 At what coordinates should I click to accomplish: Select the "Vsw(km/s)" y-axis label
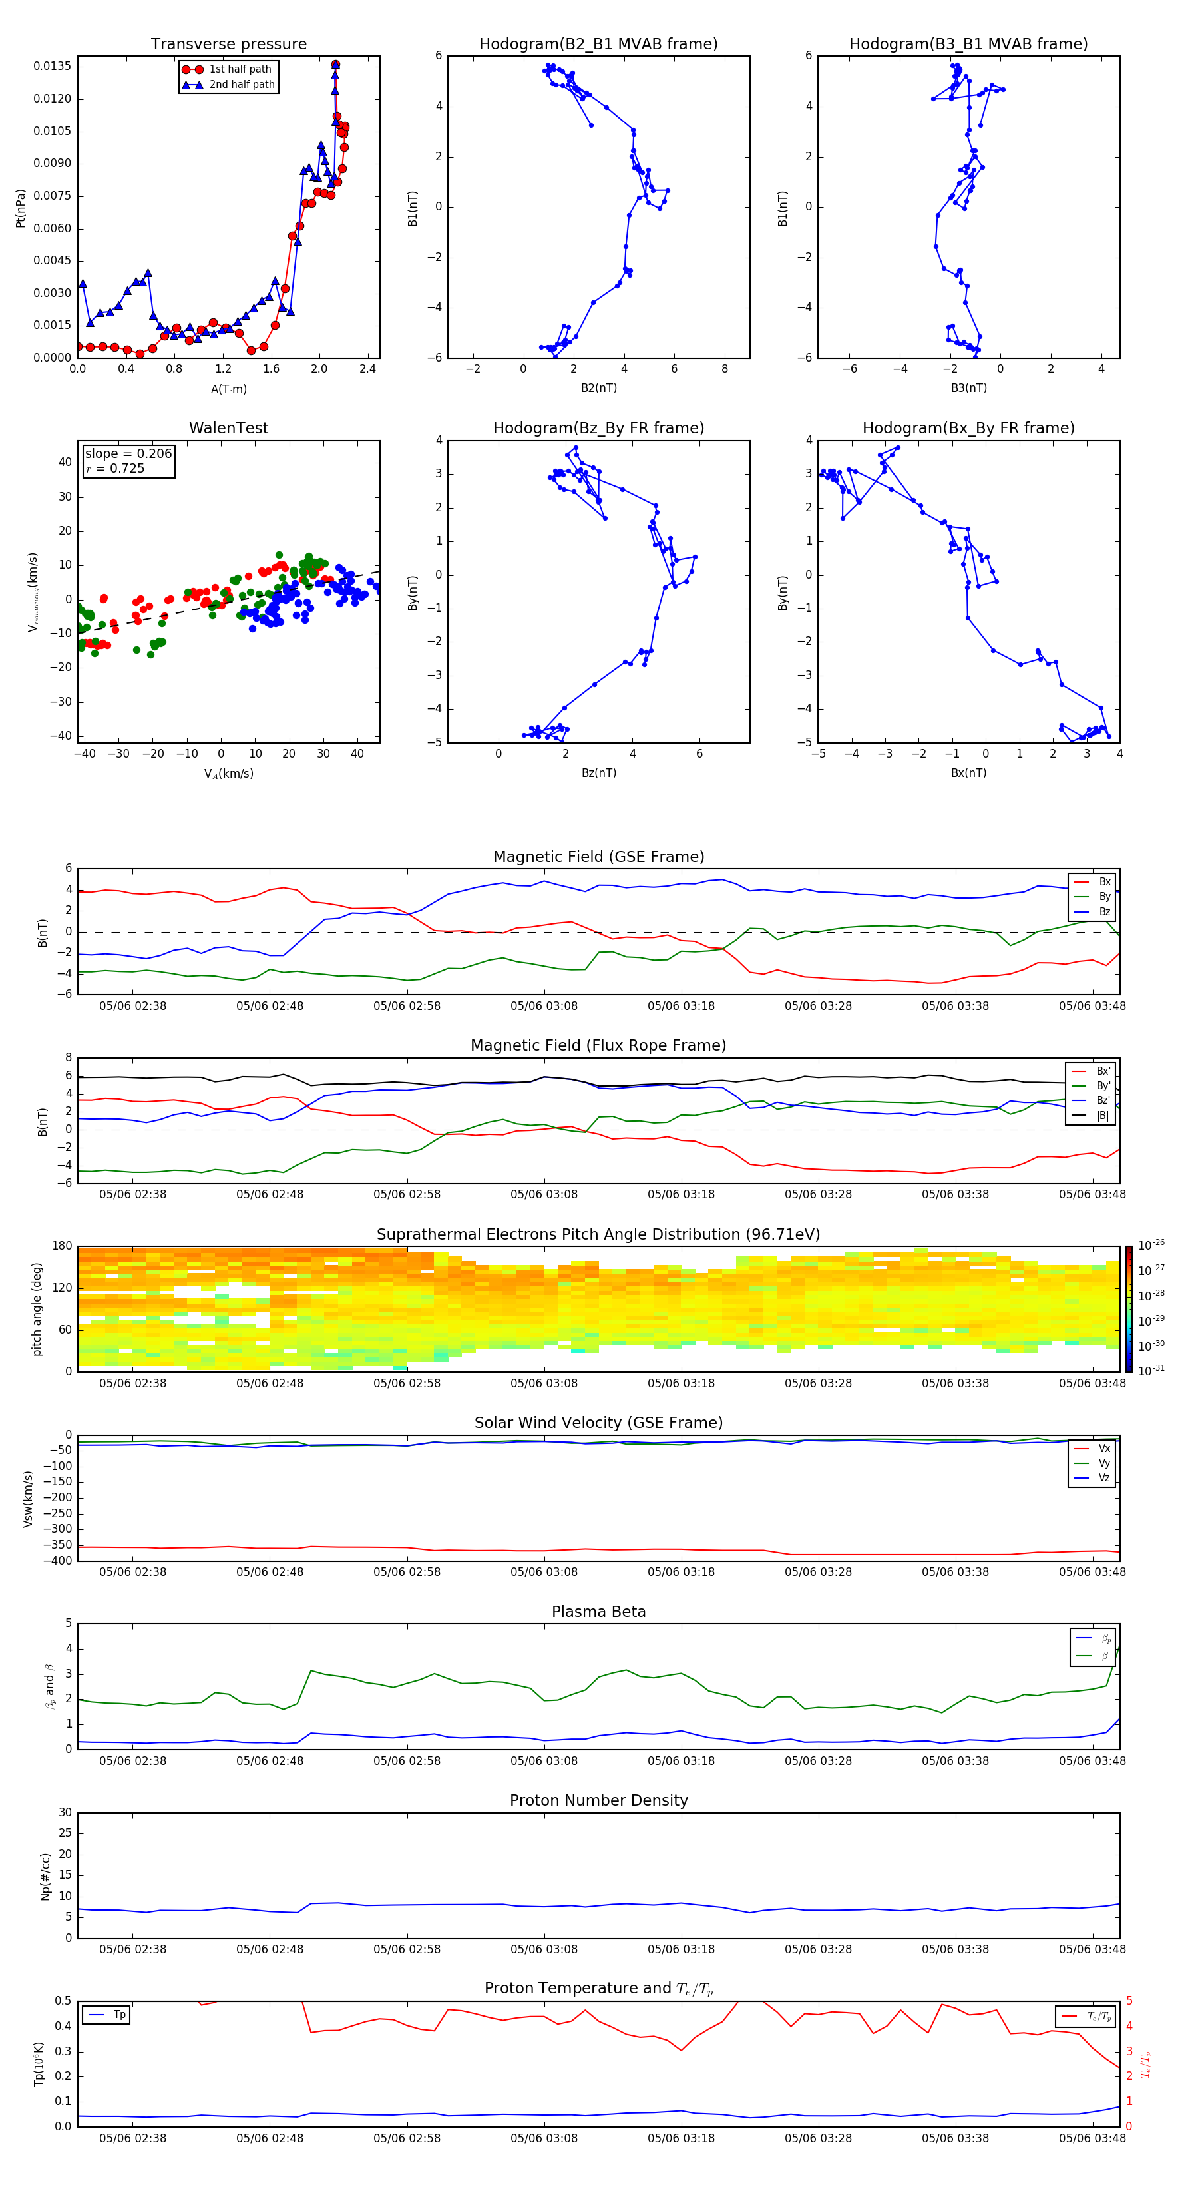(28, 1499)
